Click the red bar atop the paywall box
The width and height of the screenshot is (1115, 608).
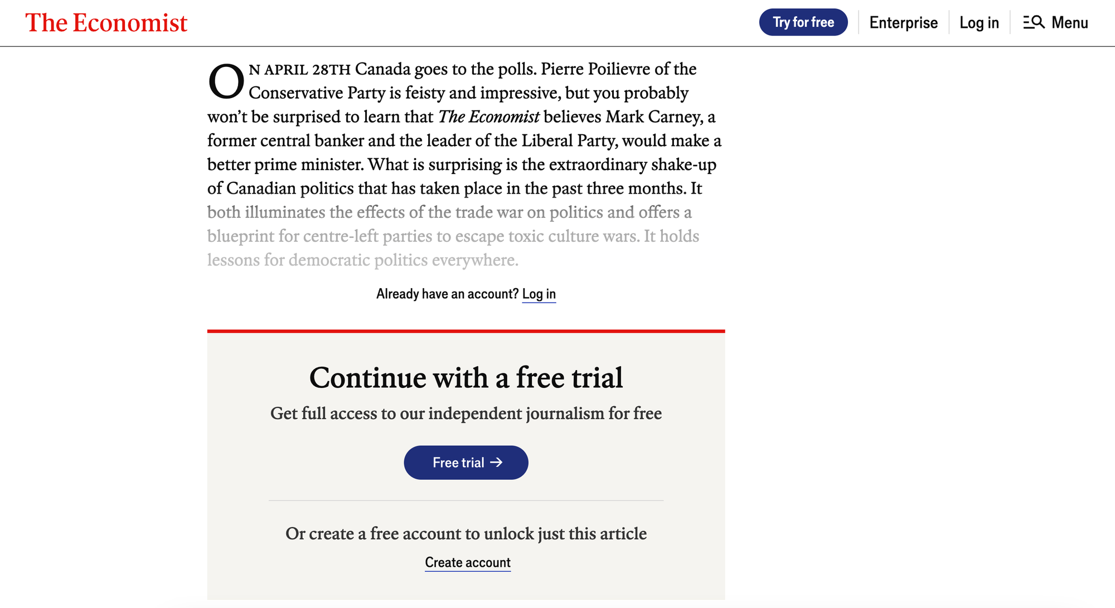pos(466,331)
